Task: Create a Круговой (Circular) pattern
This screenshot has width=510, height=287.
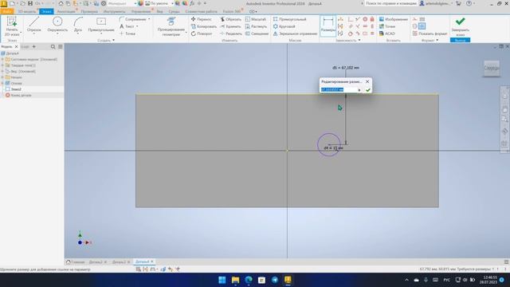Action: [x=284, y=26]
